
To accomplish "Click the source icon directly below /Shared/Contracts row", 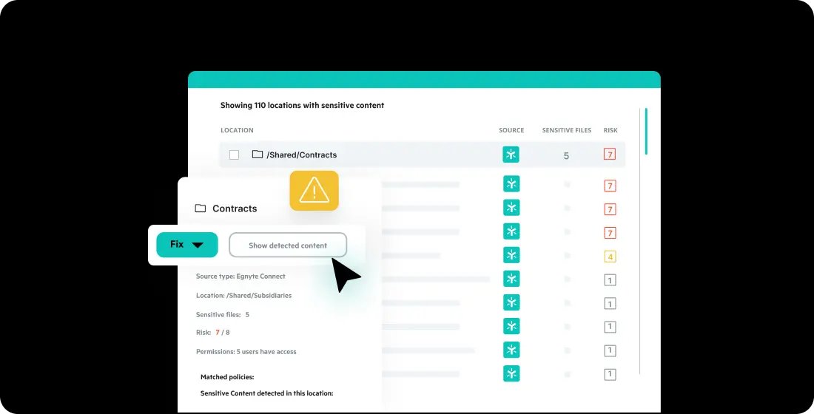I will coord(511,183).
